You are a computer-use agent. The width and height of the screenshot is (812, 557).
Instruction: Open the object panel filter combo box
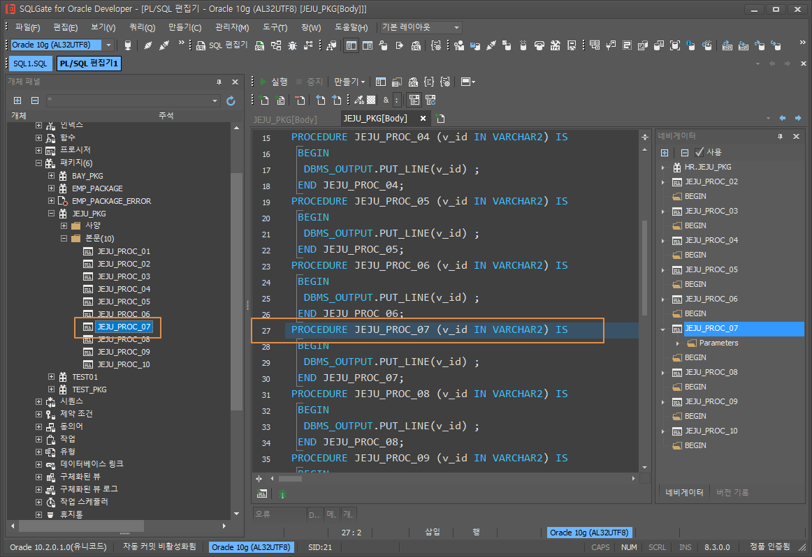(x=133, y=101)
